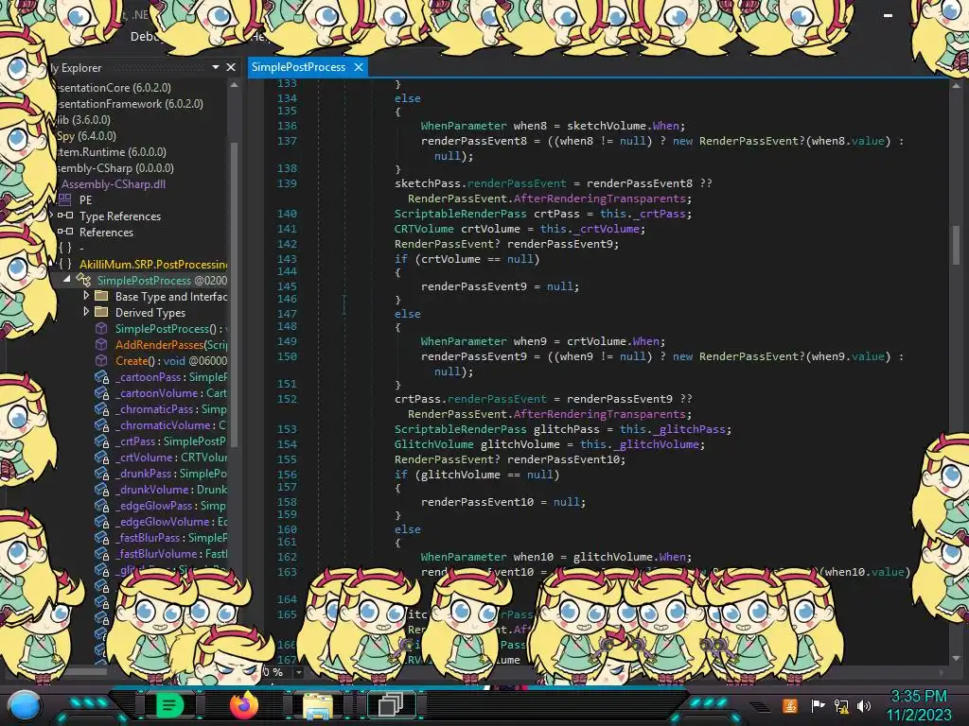Screen dimensions: 969x726
Task: Select the Assembly-CSharp.dll tree row
Action: click(114, 184)
